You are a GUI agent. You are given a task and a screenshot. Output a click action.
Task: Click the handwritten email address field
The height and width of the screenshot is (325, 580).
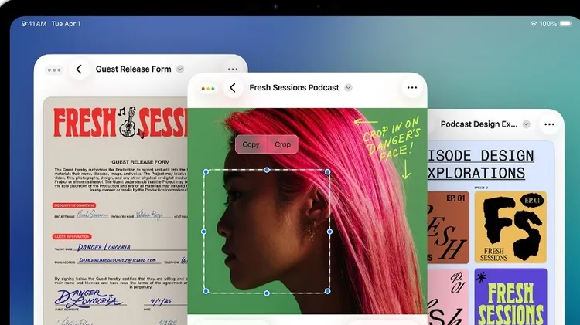point(118,260)
